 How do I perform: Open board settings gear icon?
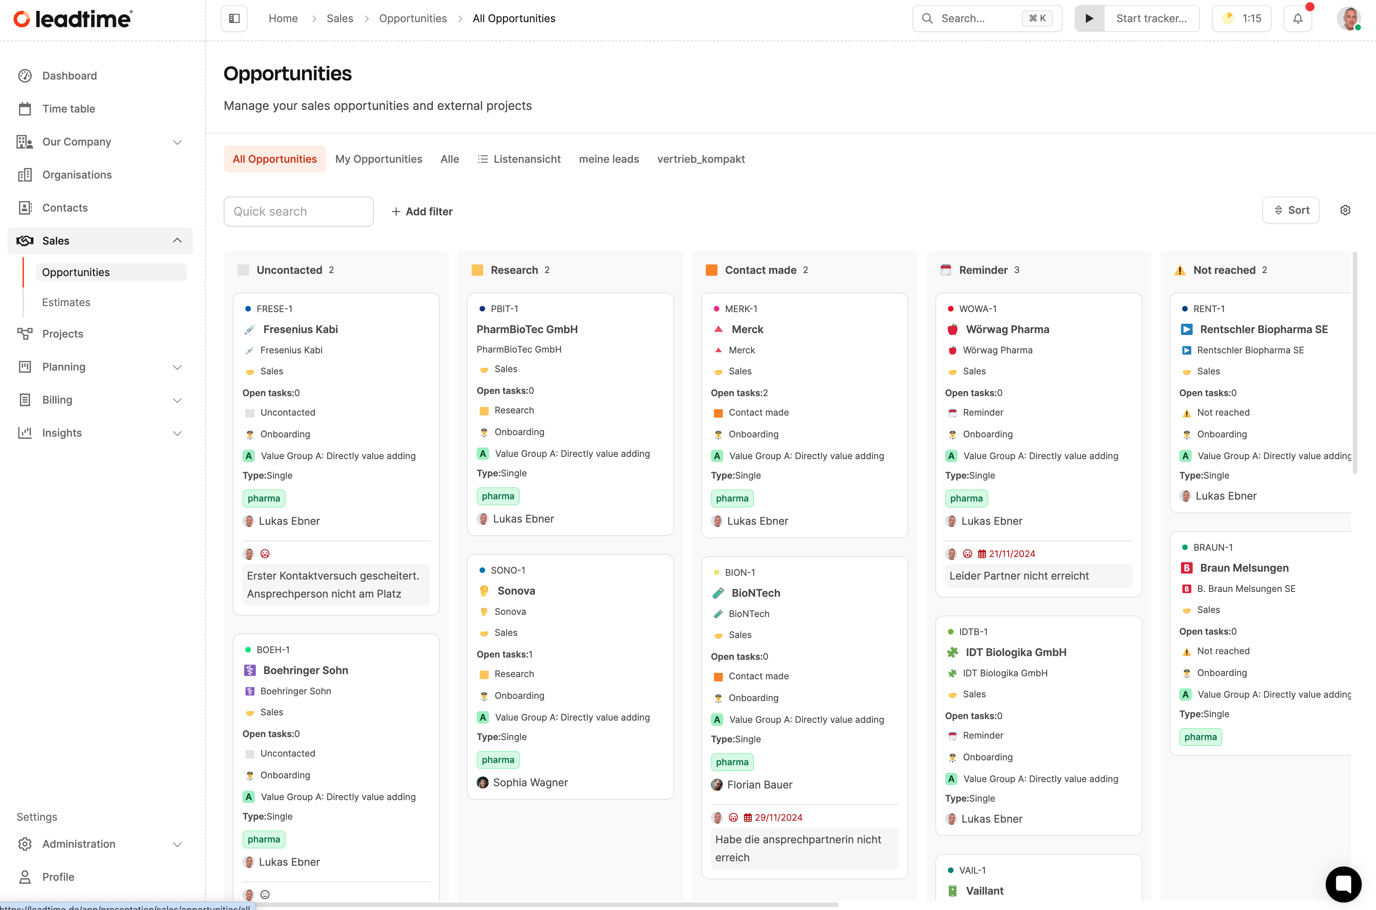click(x=1345, y=210)
